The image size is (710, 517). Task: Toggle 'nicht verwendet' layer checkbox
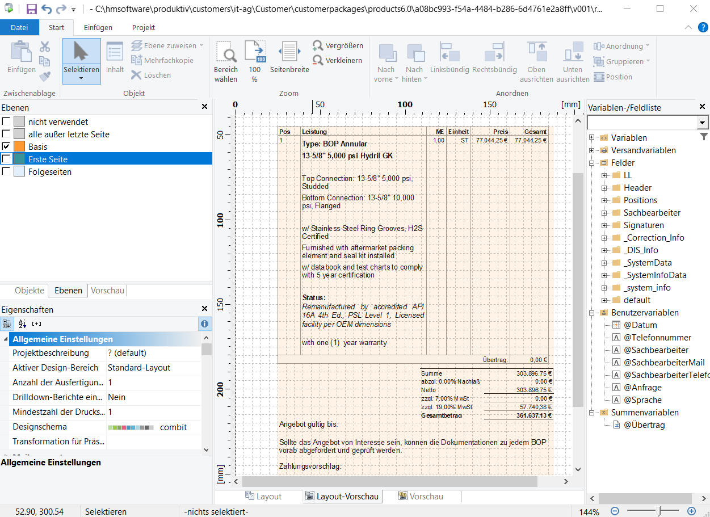tap(6, 121)
